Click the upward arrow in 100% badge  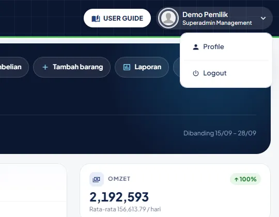point(236,179)
